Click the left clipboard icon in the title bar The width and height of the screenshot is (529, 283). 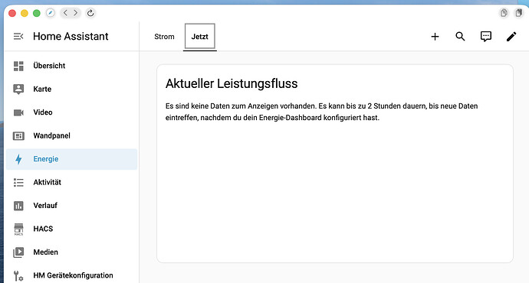pyautogui.click(x=504, y=13)
